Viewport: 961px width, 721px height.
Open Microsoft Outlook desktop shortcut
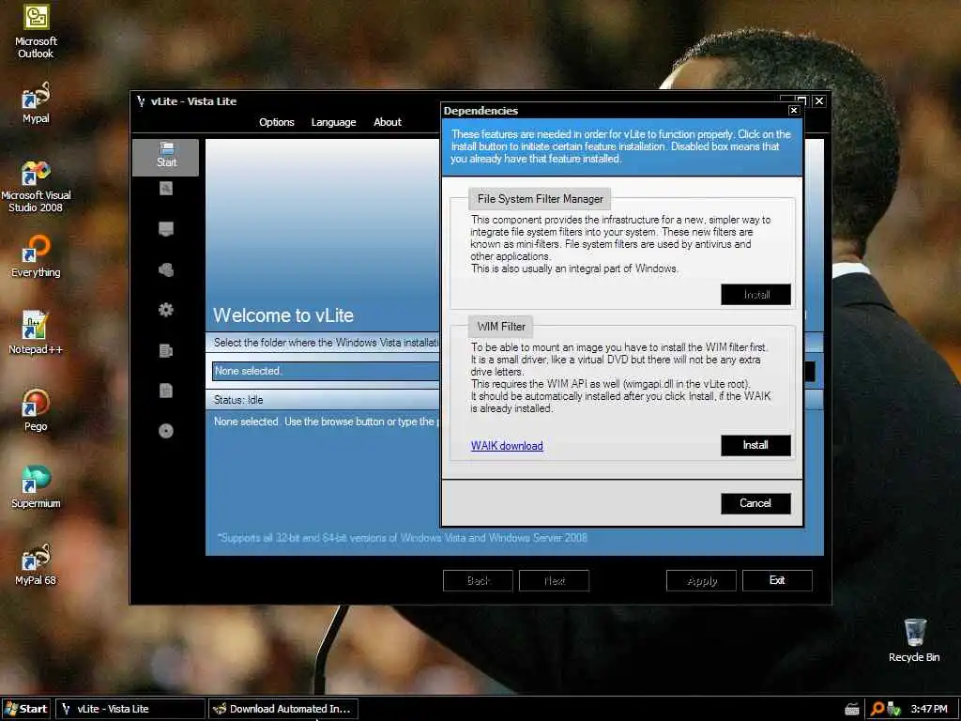36,31
